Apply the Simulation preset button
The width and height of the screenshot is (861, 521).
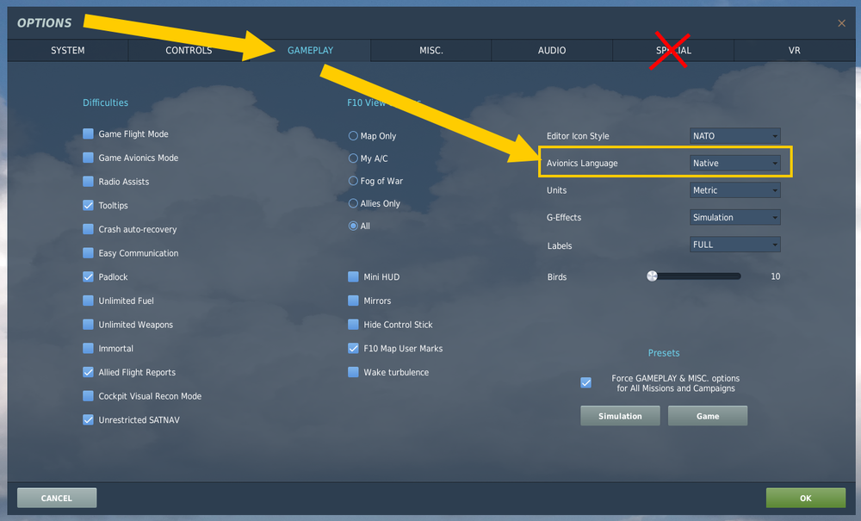coord(620,416)
